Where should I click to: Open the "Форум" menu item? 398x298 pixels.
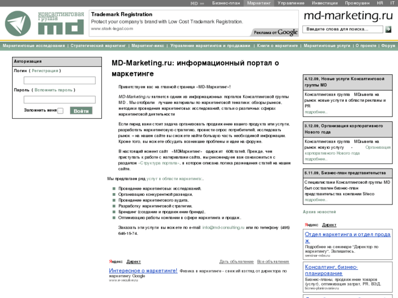coord(388,45)
